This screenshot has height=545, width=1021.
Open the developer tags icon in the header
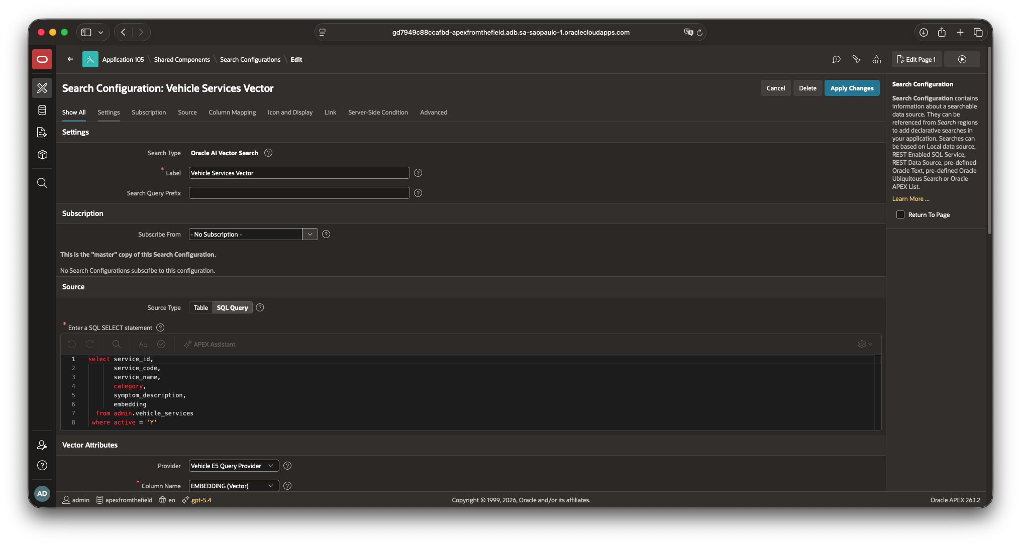pos(856,59)
